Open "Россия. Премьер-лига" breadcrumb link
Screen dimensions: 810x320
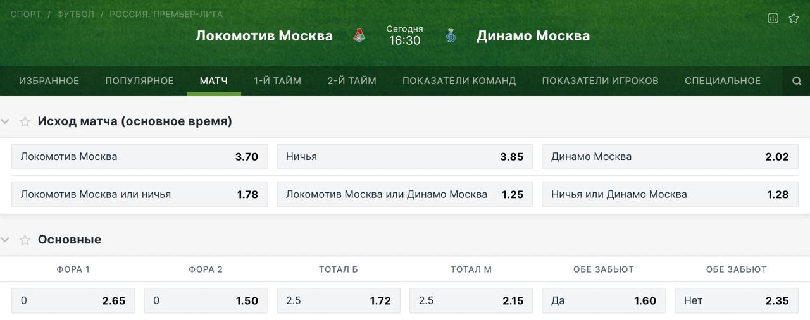(166, 14)
